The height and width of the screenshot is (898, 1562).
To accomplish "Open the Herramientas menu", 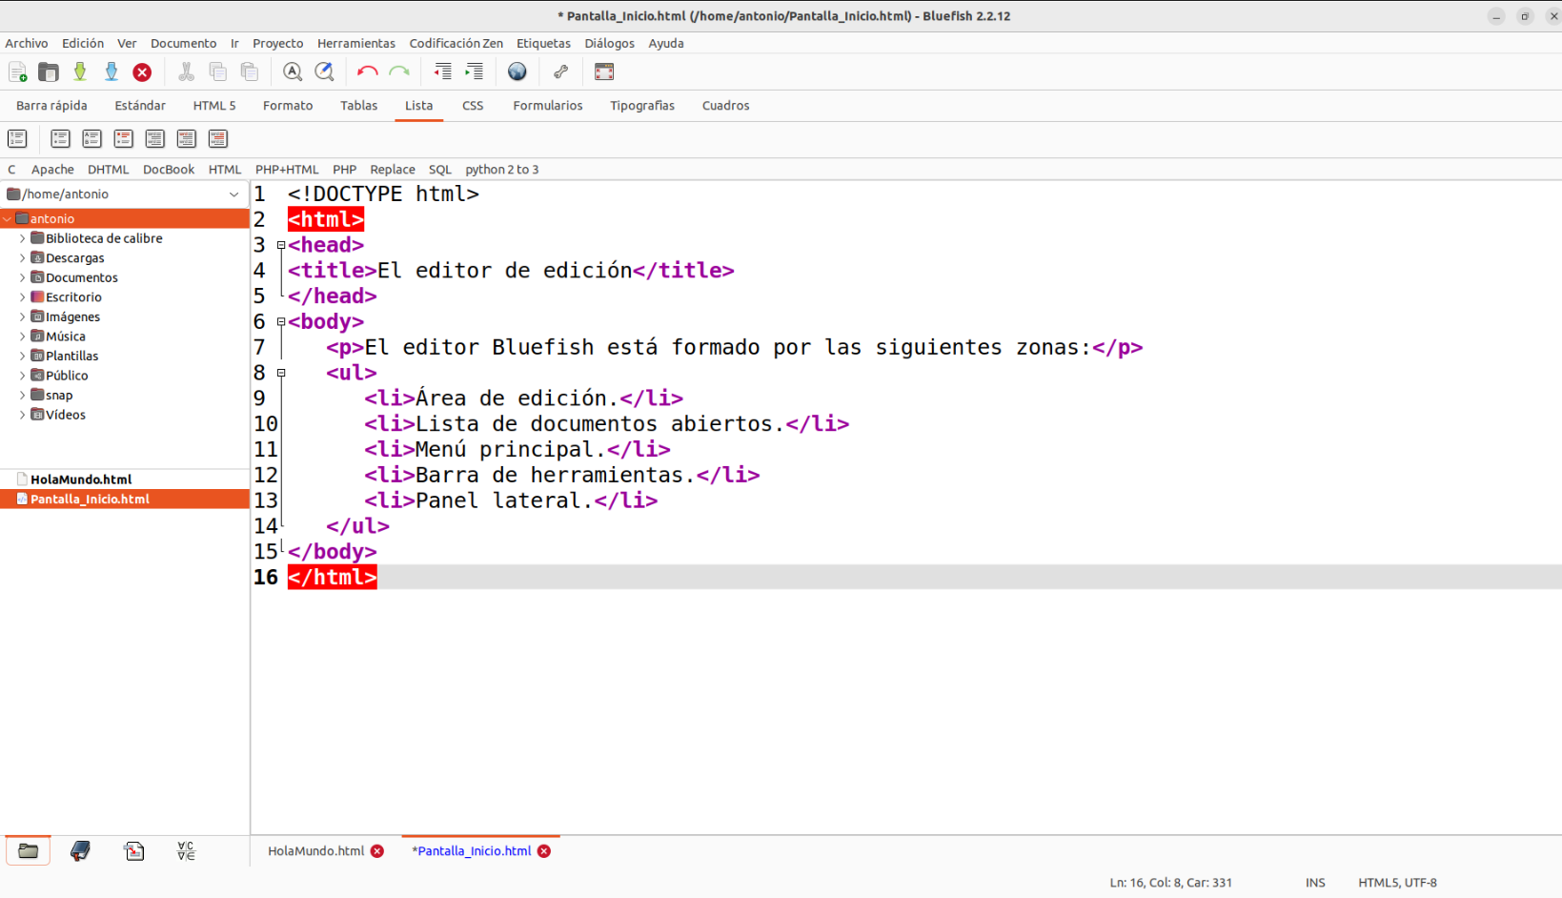I will pos(355,43).
